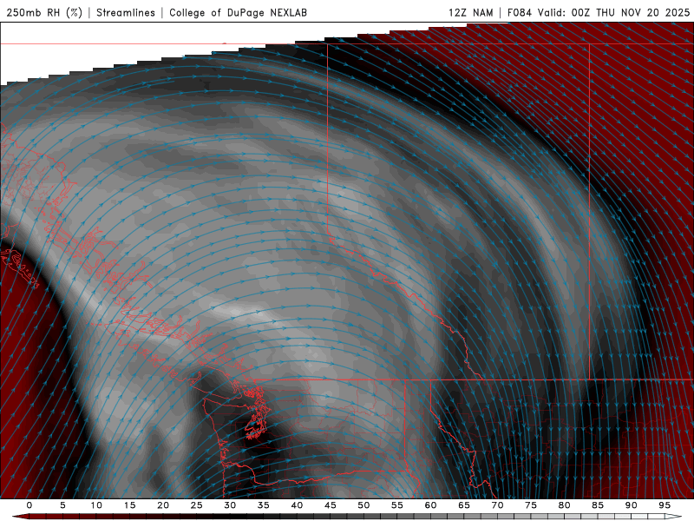Screen dimensions: 694x521
Task: Click the colorbar value 30 label
Action: point(230,505)
